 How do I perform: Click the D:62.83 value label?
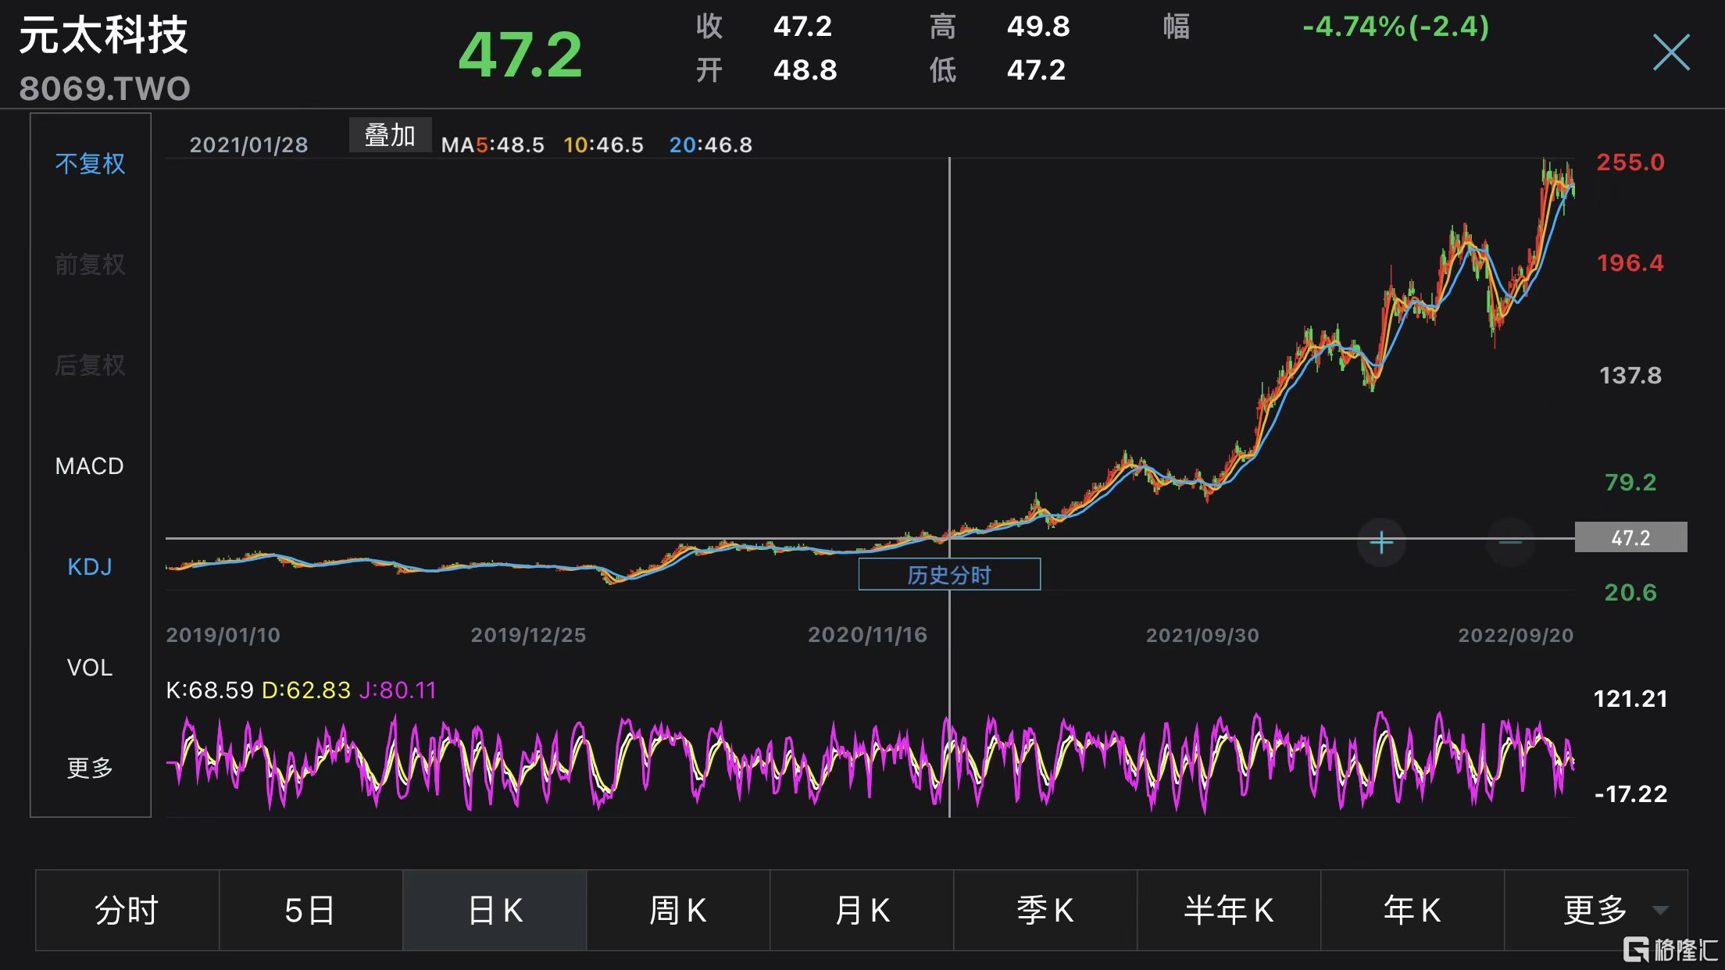[x=306, y=690]
